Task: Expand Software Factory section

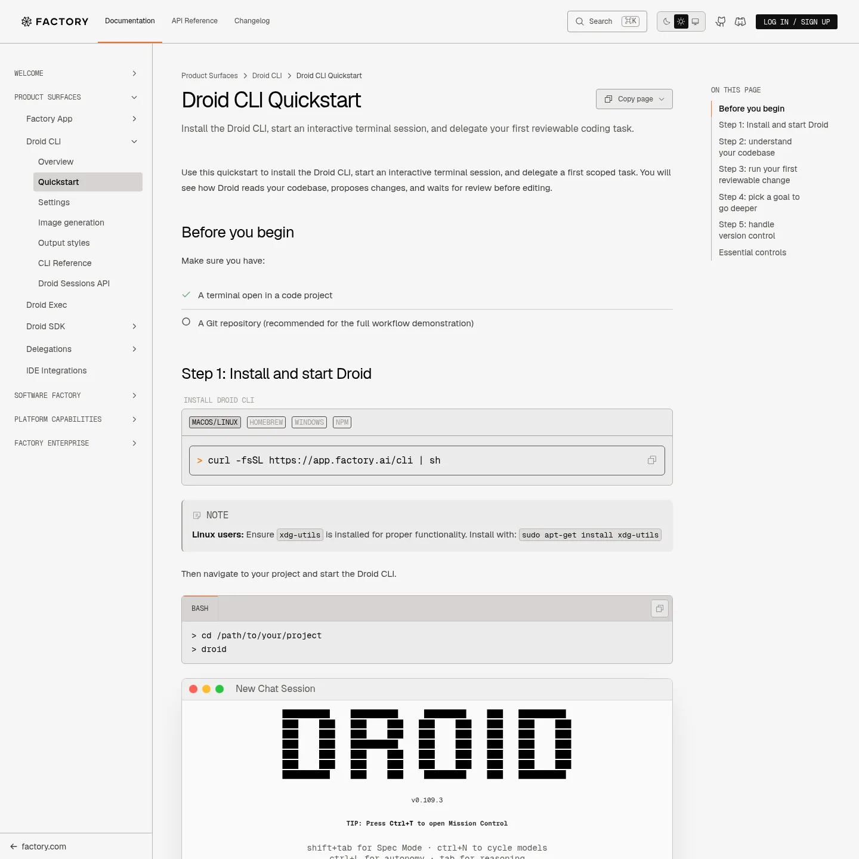Action: click(134, 395)
